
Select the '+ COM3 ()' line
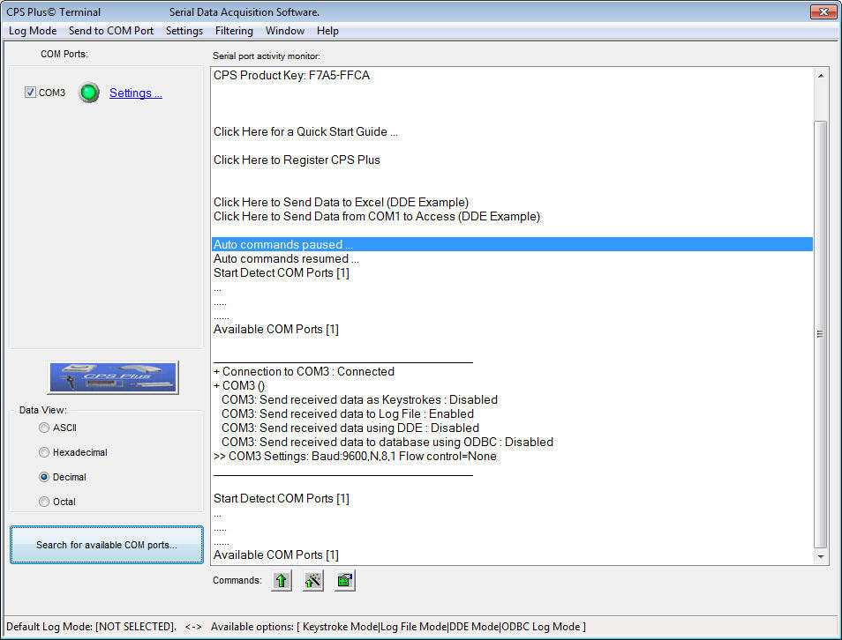coord(239,386)
